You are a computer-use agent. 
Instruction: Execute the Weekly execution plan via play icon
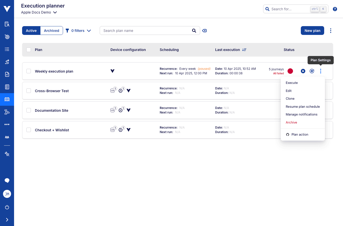click(x=303, y=71)
